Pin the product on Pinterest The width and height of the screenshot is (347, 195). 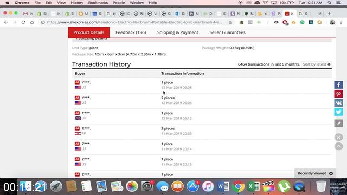[338, 94]
